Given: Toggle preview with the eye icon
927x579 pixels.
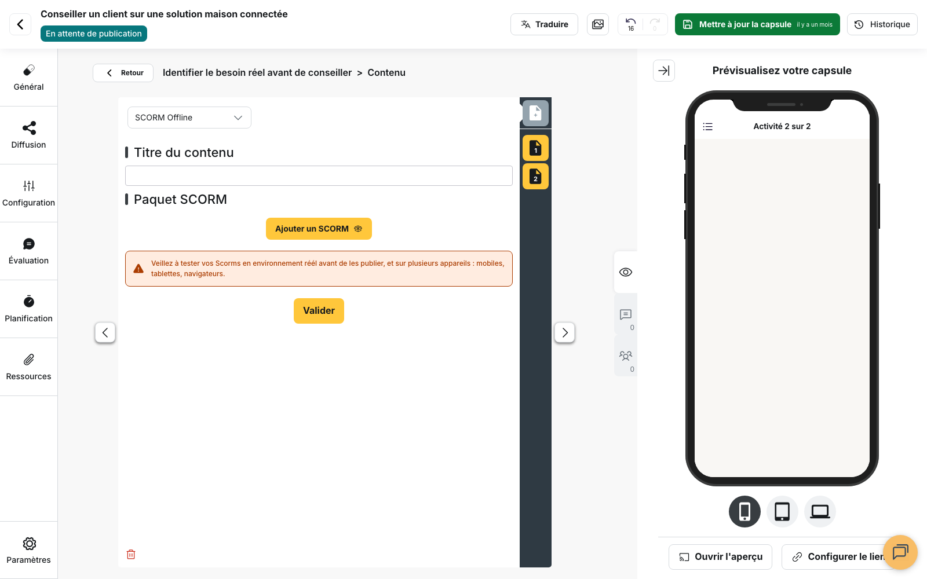Looking at the screenshot, I should pos(626,272).
